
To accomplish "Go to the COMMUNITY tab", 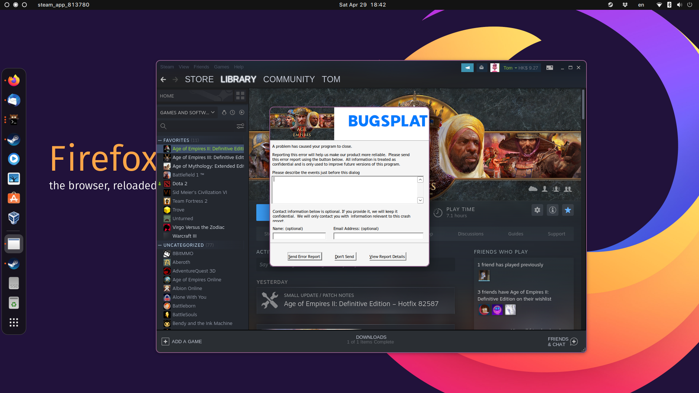I will point(289,79).
